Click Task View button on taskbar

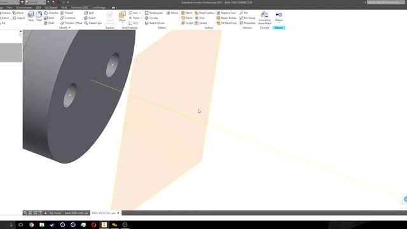(x=21, y=225)
